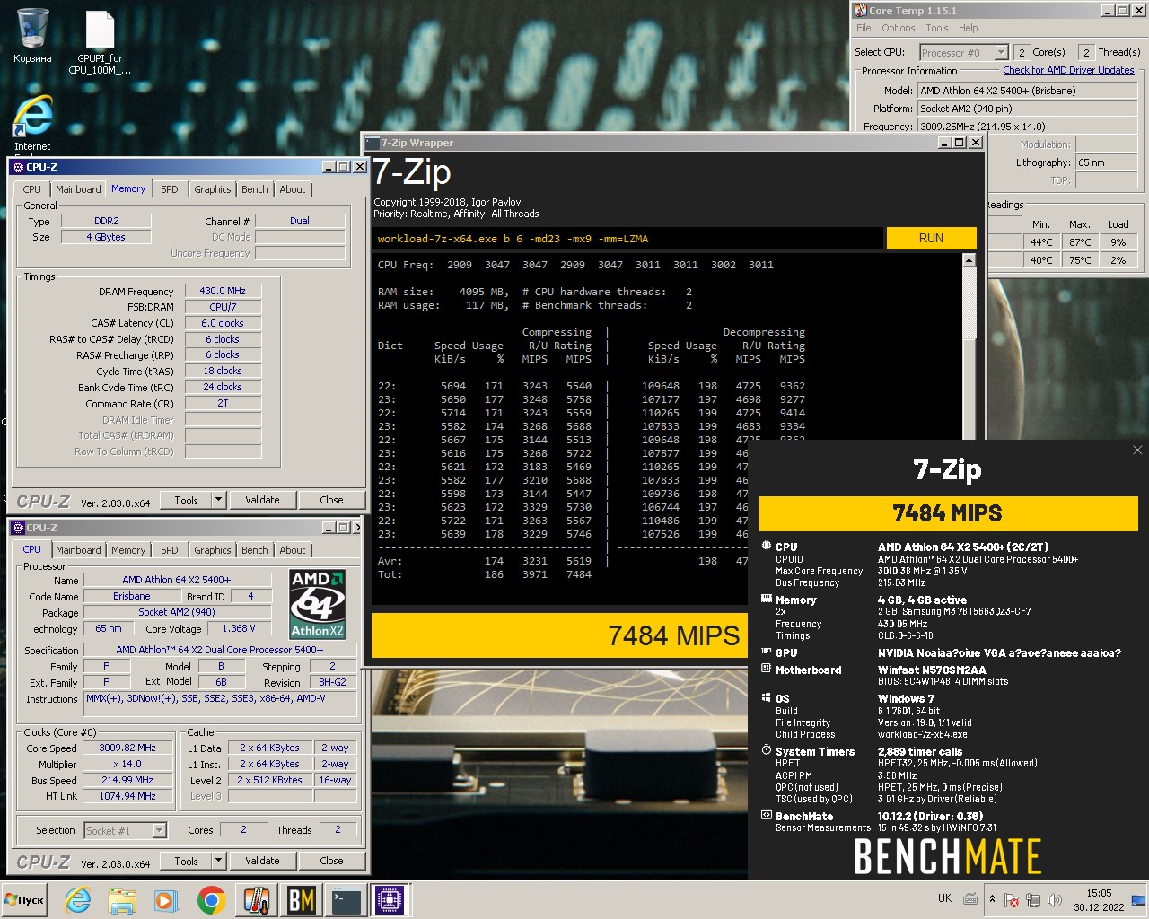This screenshot has height=919, width=1149.
Task: Open the Internet Explorer desktop shortcut
Action: (33, 124)
